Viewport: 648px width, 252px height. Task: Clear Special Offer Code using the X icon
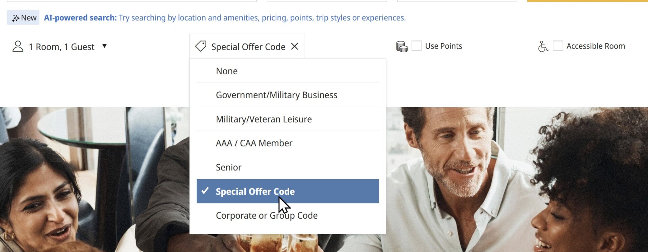pos(295,46)
